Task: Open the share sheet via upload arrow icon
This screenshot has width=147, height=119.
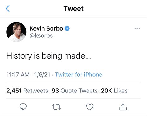Action: click(x=123, y=107)
